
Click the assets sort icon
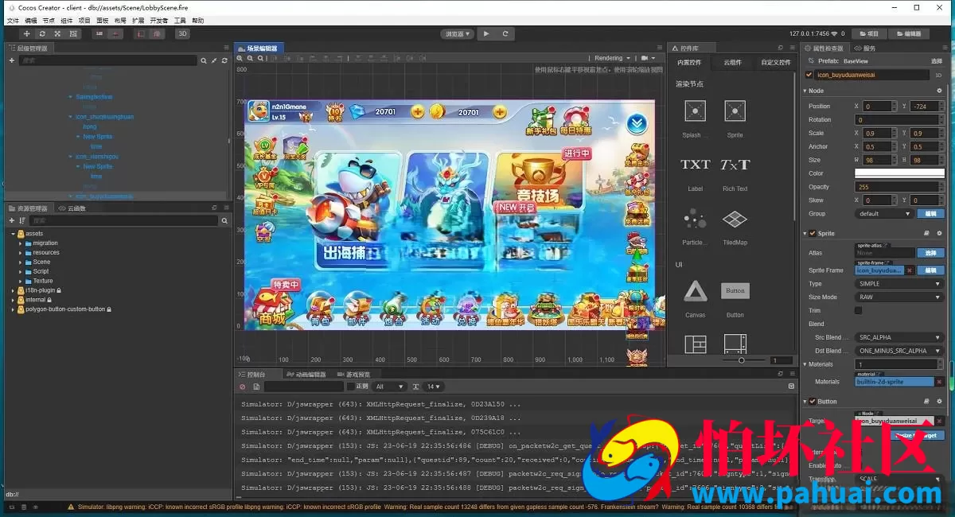[x=22, y=220]
